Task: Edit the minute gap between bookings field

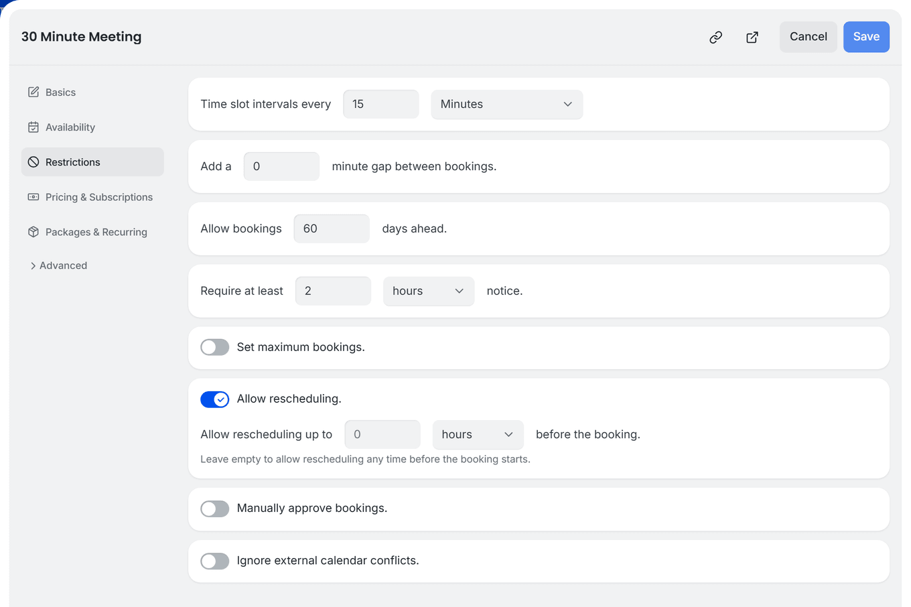Action: 281,166
